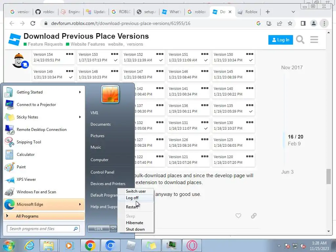This screenshot has height=252, width=336.
Task: Open the Snipping Tool
Action: [x=44, y=142]
